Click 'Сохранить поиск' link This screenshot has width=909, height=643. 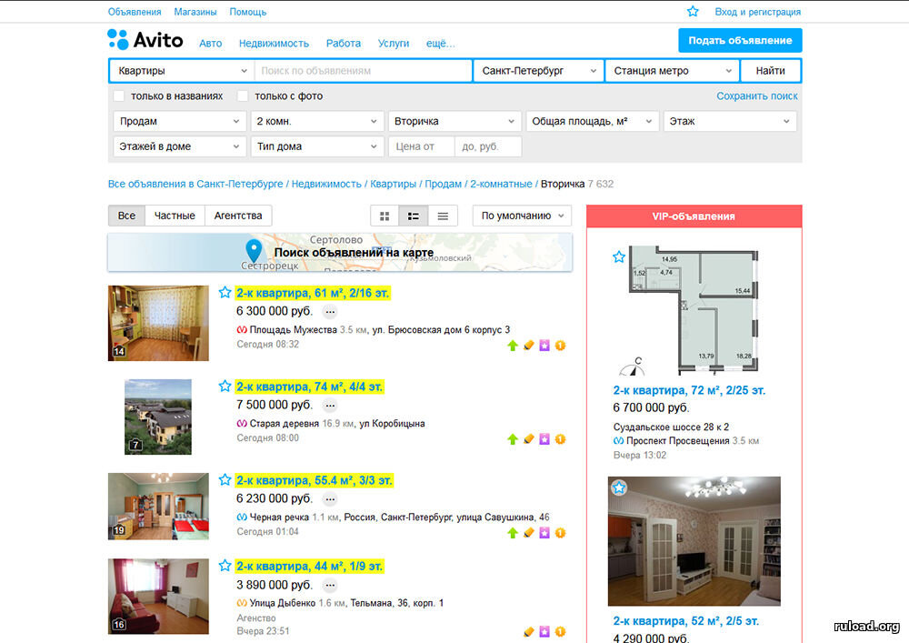point(757,96)
